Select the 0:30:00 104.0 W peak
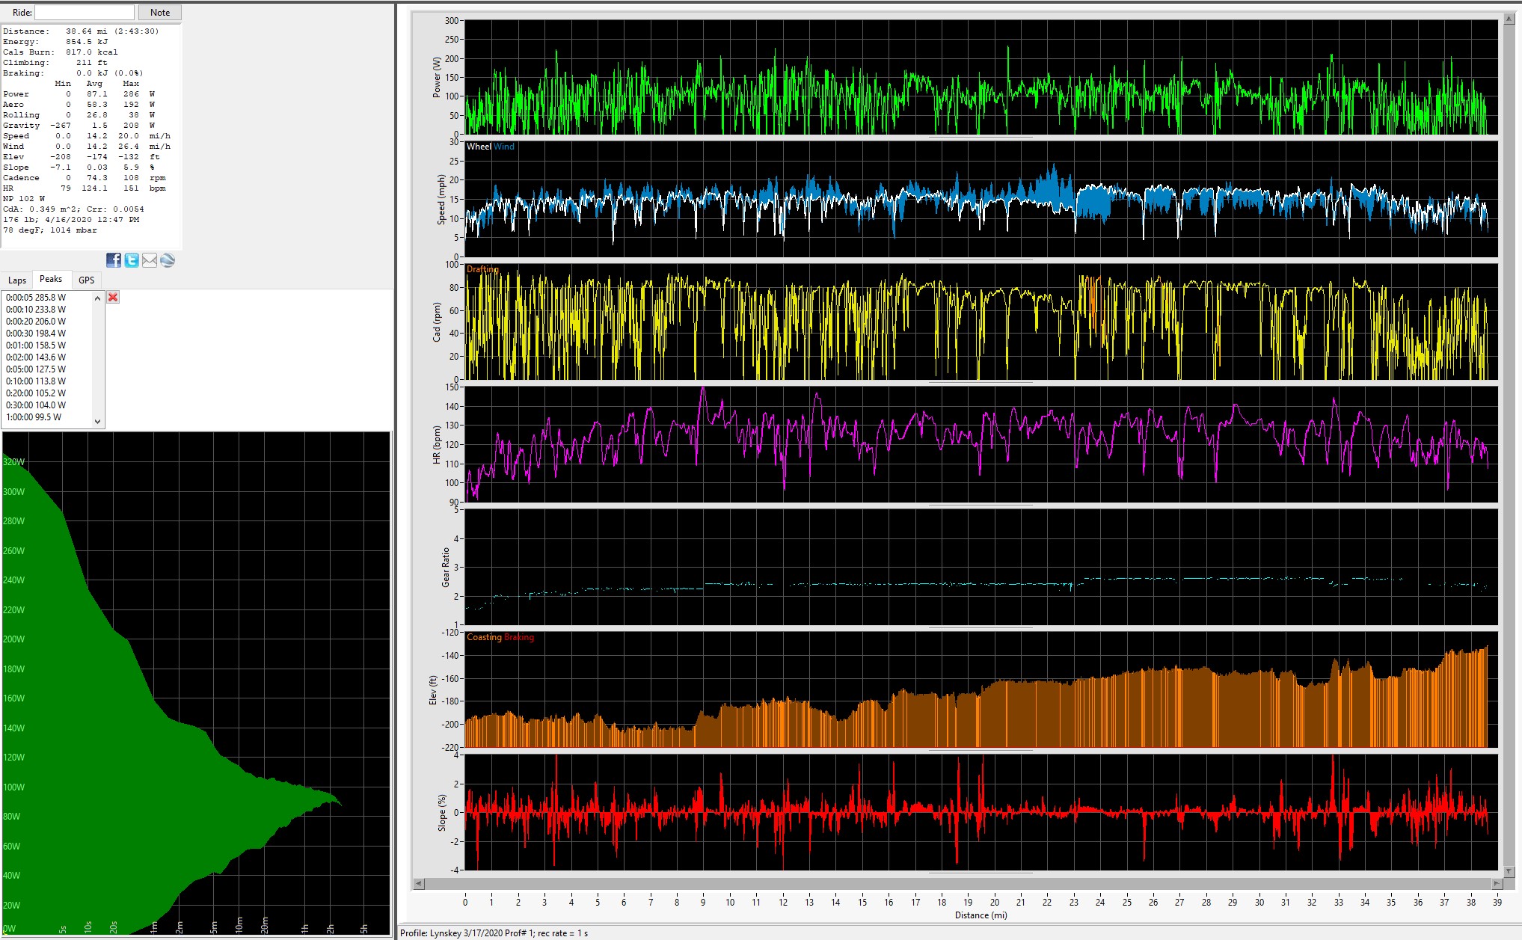 (x=36, y=405)
